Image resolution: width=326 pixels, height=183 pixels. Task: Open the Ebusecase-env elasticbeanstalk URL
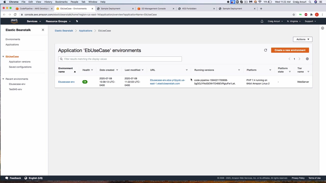(168, 82)
